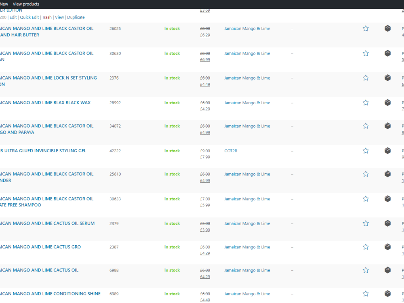Select SKU text 34072
Viewport: 404px width, 303px height.
pos(115,126)
